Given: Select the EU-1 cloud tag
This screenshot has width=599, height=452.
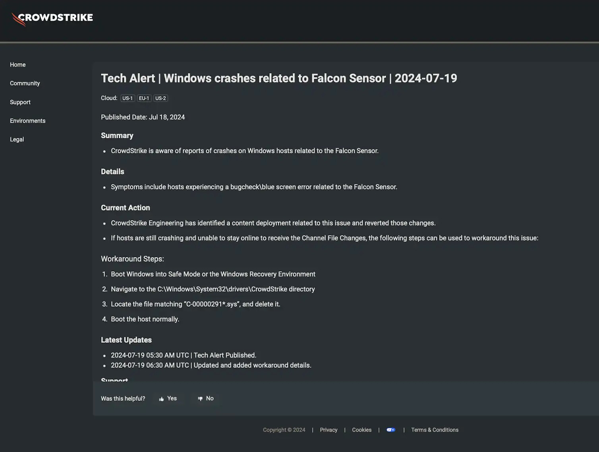Looking at the screenshot, I should pos(144,98).
